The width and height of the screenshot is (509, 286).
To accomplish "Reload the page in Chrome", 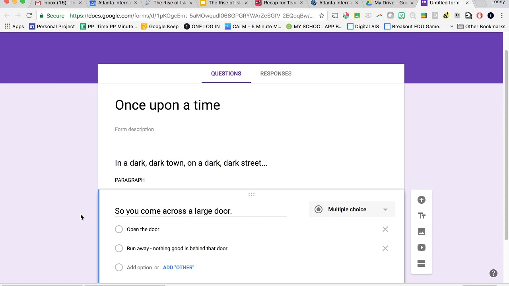I will tap(29, 16).
